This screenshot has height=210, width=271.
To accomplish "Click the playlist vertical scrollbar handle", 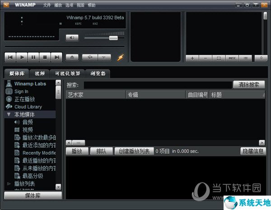I will point(265,16).
